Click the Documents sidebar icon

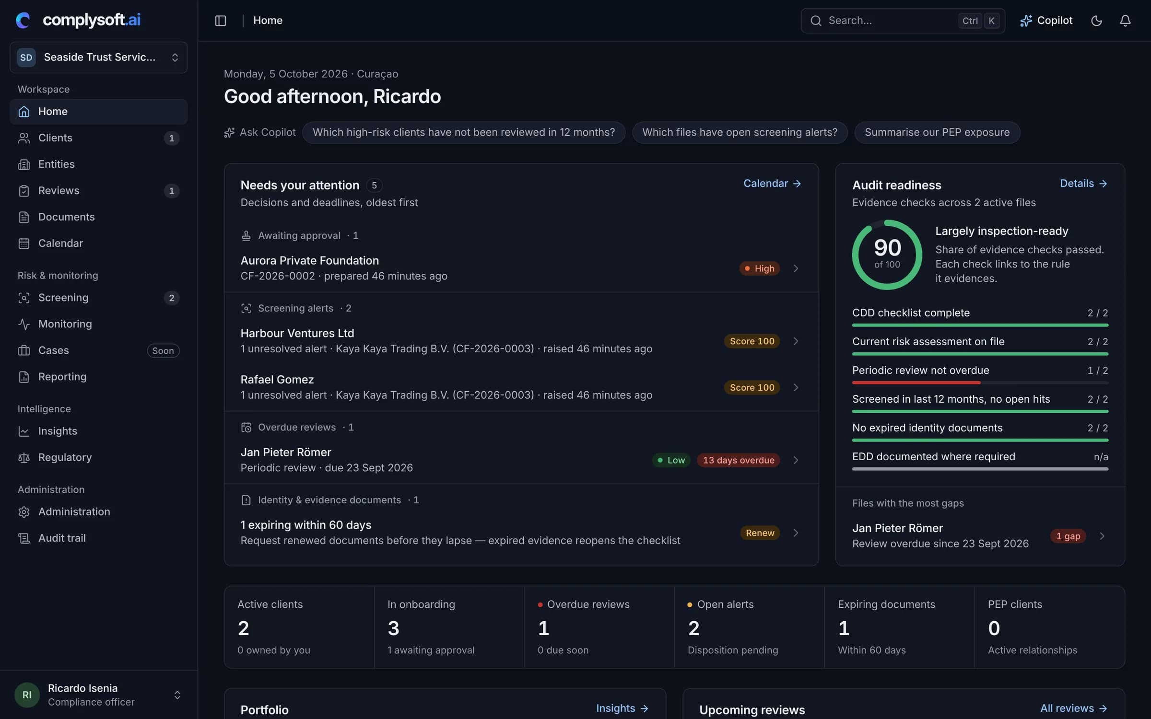coord(24,217)
